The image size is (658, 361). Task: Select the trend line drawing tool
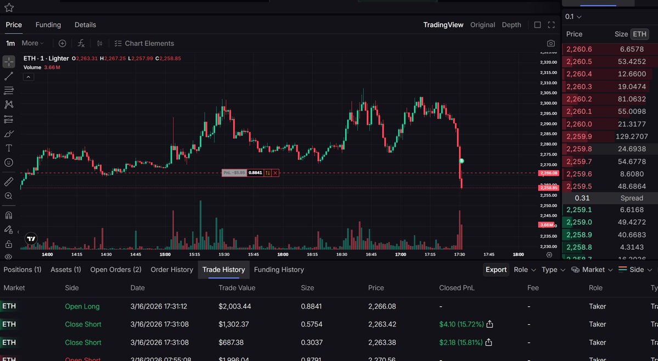pos(9,76)
